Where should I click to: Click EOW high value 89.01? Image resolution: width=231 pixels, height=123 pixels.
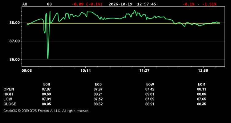pos(150,94)
